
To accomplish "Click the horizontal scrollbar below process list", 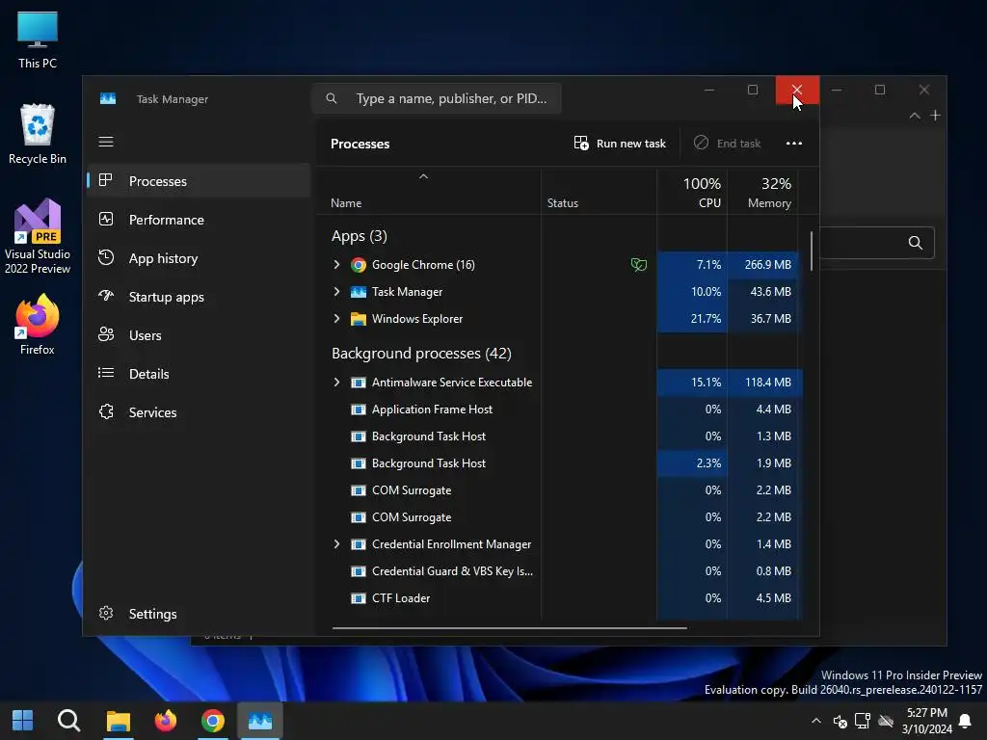I will [x=509, y=627].
